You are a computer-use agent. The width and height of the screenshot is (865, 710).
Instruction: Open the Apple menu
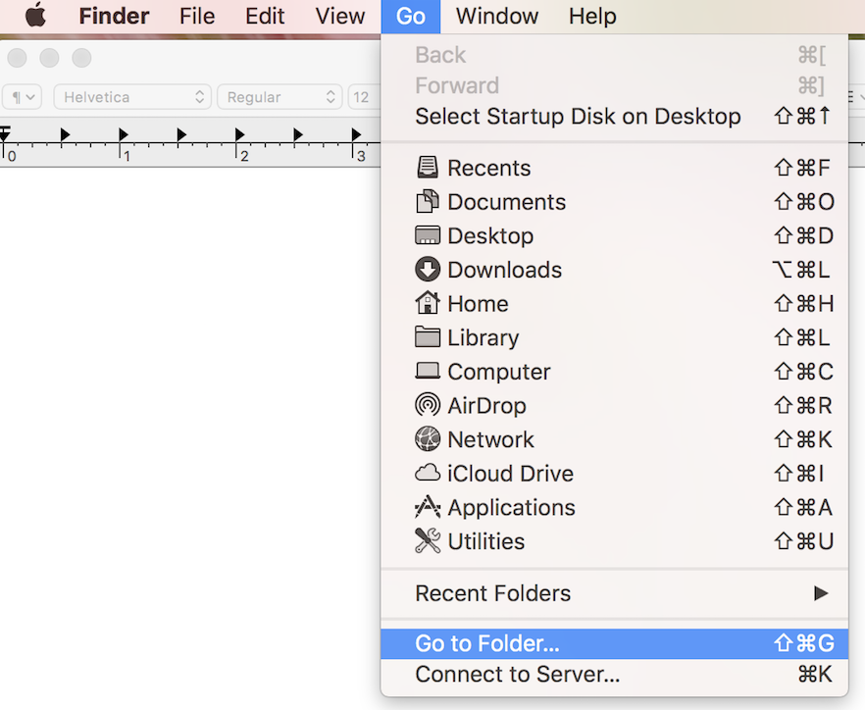coord(35,17)
